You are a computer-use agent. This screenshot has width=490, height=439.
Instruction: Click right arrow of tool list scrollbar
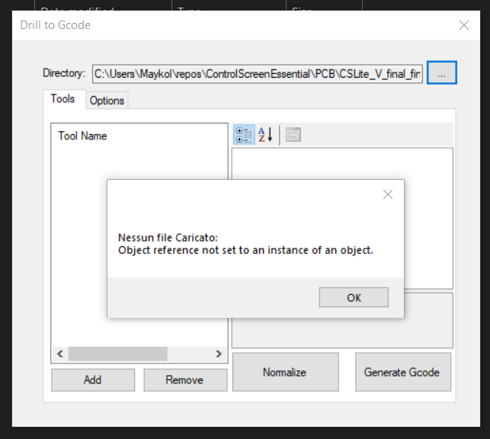click(x=219, y=354)
